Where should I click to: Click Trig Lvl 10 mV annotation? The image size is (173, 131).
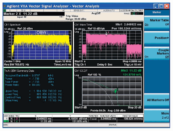tap(133, 64)
